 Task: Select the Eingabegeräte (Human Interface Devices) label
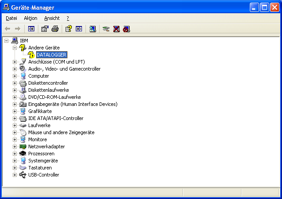pyautogui.click(x=73, y=104)
